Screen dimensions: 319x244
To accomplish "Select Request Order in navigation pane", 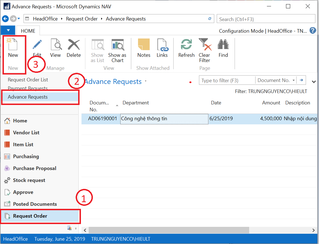I will [40, 216].
